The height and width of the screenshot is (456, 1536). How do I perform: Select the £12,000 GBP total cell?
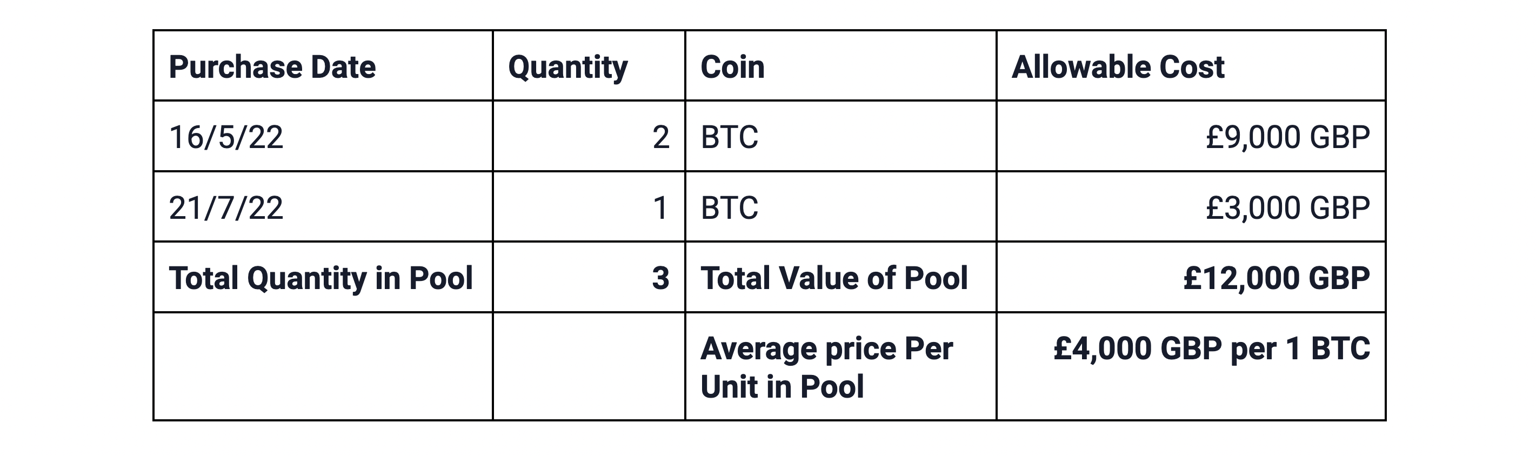click(x=1277, y=278)
